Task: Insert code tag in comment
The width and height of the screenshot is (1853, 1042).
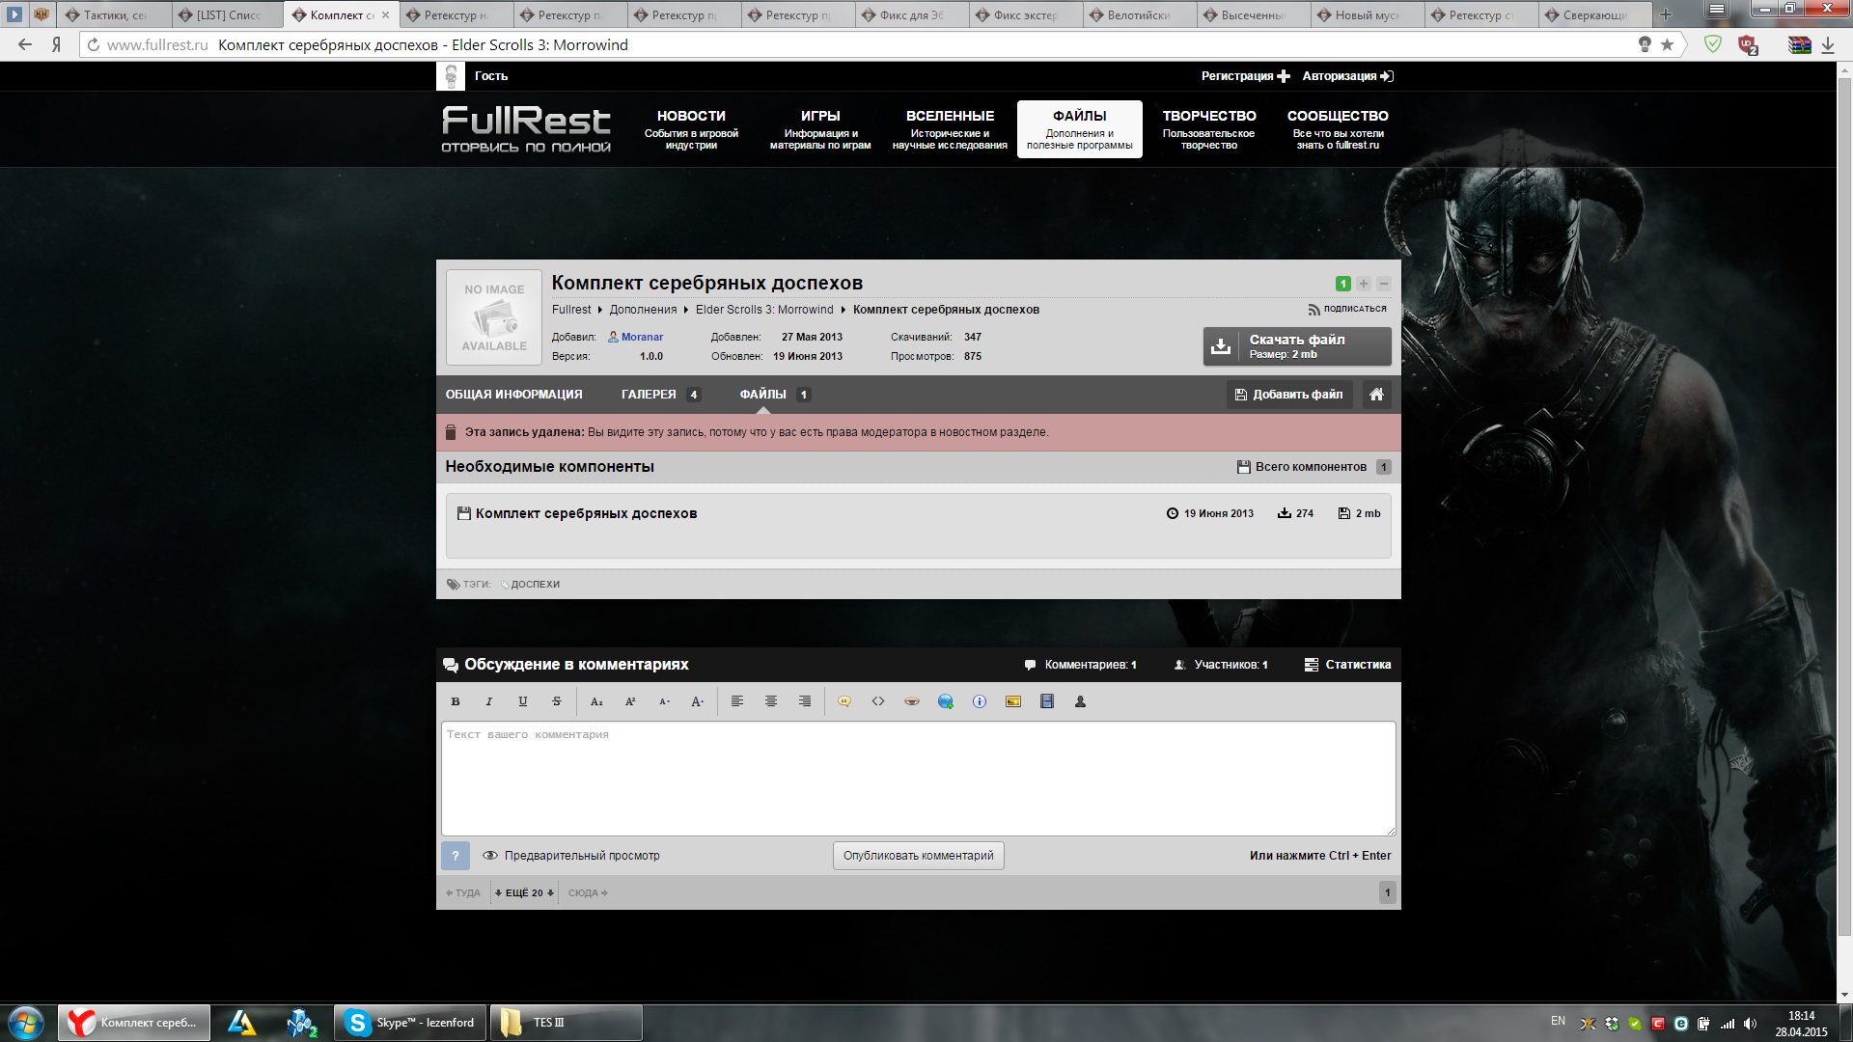Action: click(x=878, y=701)
